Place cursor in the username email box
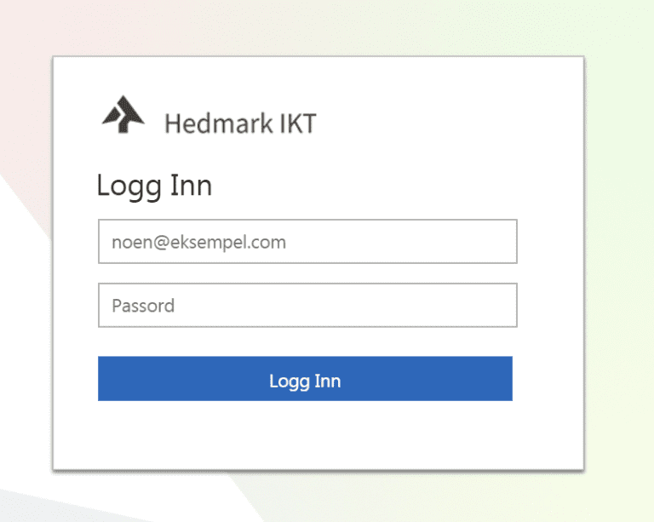The width and height of the screenshot is (654, 522). click(307, 242)
